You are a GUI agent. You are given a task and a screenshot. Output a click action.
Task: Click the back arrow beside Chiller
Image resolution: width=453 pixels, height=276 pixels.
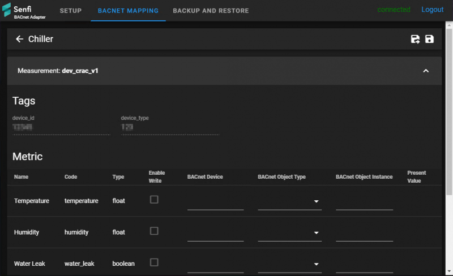tap(19, 39)
